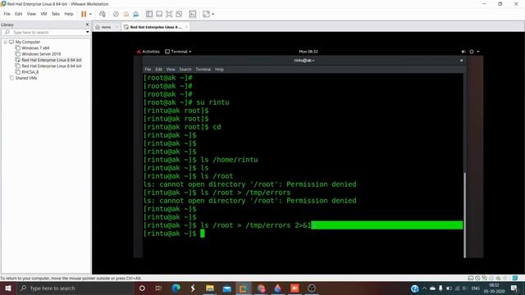525x295 pixels.
Task: Click the GNOME volume icon
Action: click(x=463, y=52)
